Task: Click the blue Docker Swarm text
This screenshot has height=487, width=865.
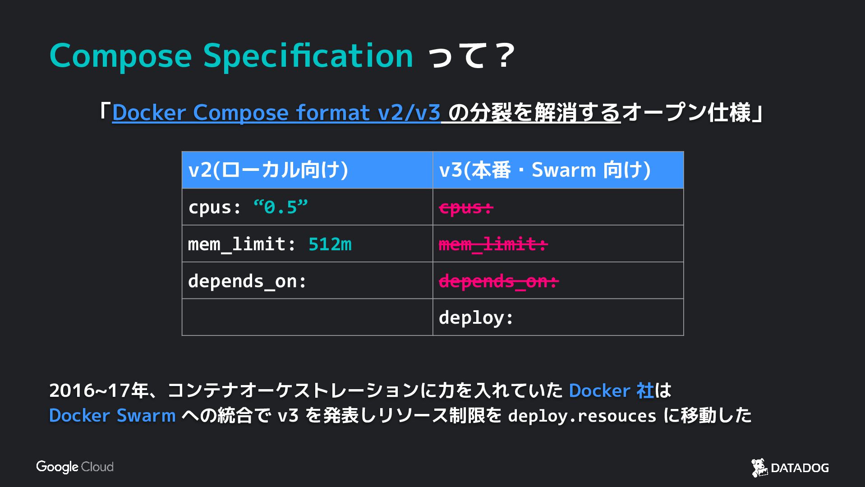Action: click(112, 416)
